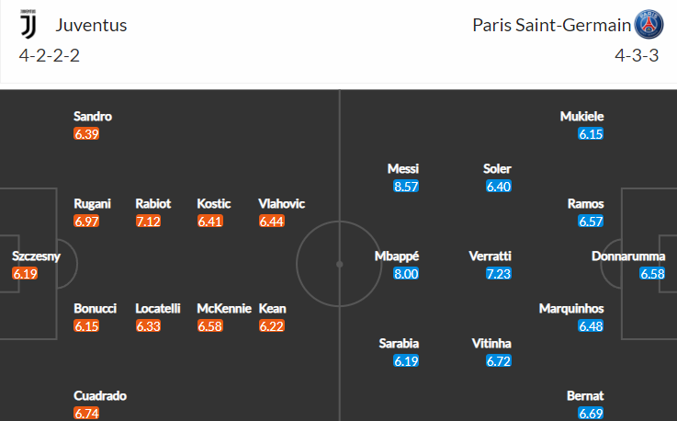Viewport: 677px width, 421px height.
Task: Click Vitinha's 6.72 rating badge
Action: coord(499,361)
